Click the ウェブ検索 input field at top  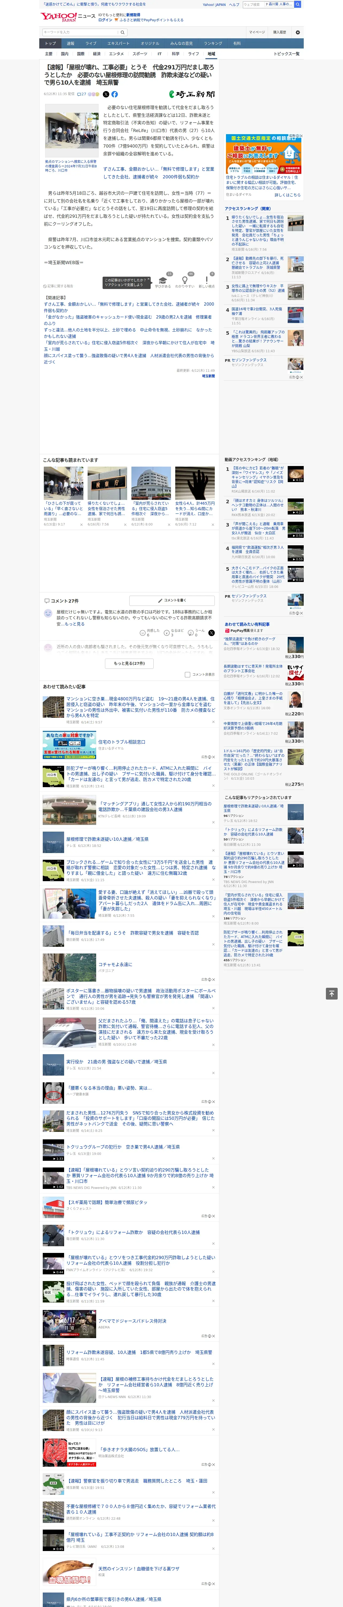coord(268,4)
